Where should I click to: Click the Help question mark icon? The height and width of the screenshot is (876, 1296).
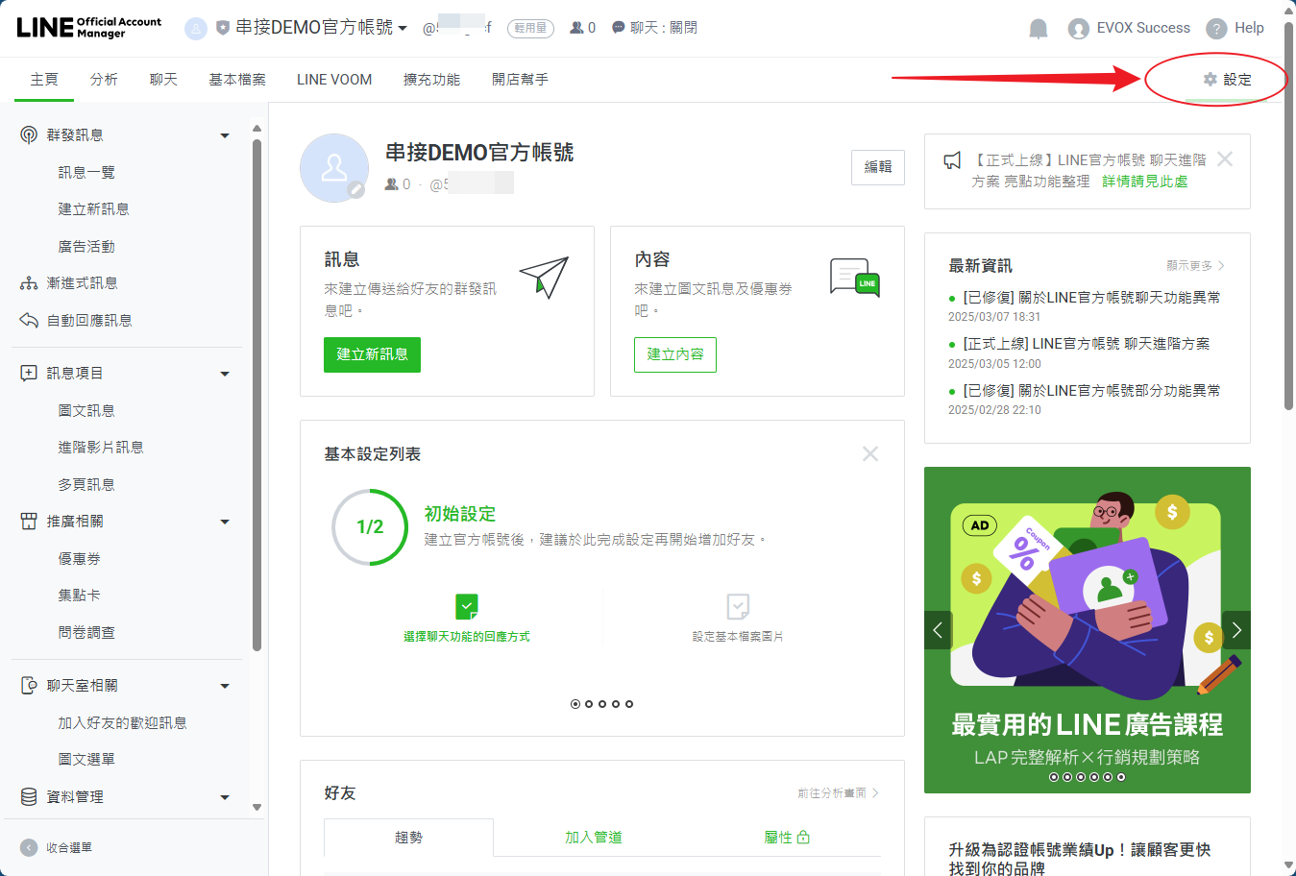tap(1217, 29)
